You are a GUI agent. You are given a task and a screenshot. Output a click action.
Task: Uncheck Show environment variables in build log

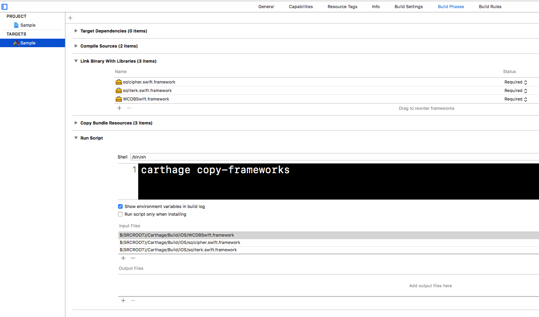click(120, 206)
